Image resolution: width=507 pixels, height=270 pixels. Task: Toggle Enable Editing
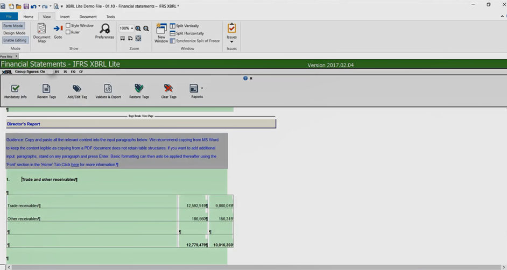[15, 40]
